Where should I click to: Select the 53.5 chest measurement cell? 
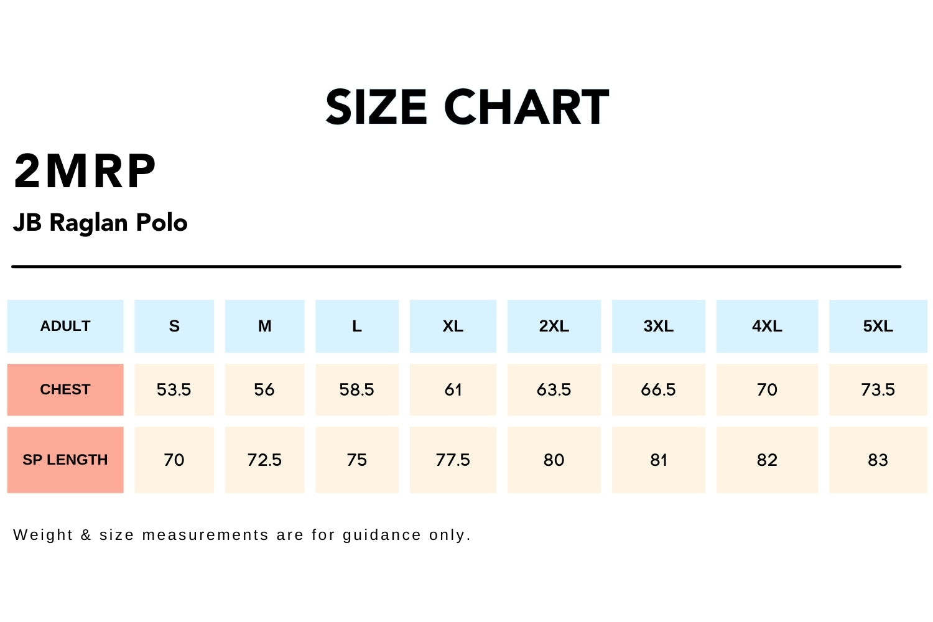coord(174,389)
